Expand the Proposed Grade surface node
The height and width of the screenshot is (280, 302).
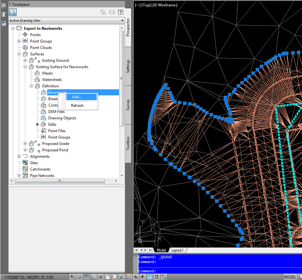click(x=25, y=144)
